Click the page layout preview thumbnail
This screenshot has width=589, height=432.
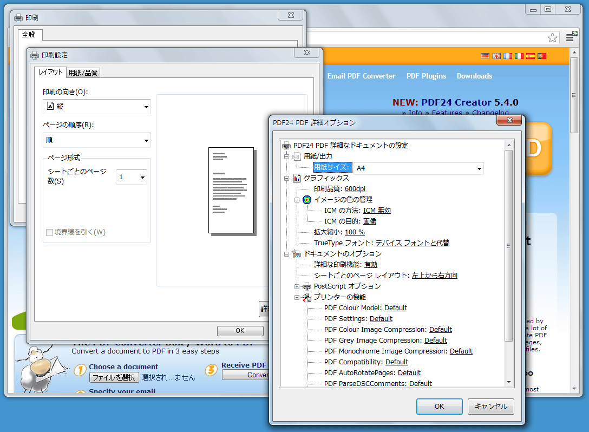click(x=231, y=191)
